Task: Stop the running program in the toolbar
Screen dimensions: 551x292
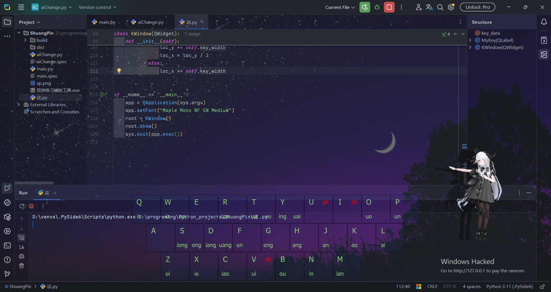Action: [389, 7]
